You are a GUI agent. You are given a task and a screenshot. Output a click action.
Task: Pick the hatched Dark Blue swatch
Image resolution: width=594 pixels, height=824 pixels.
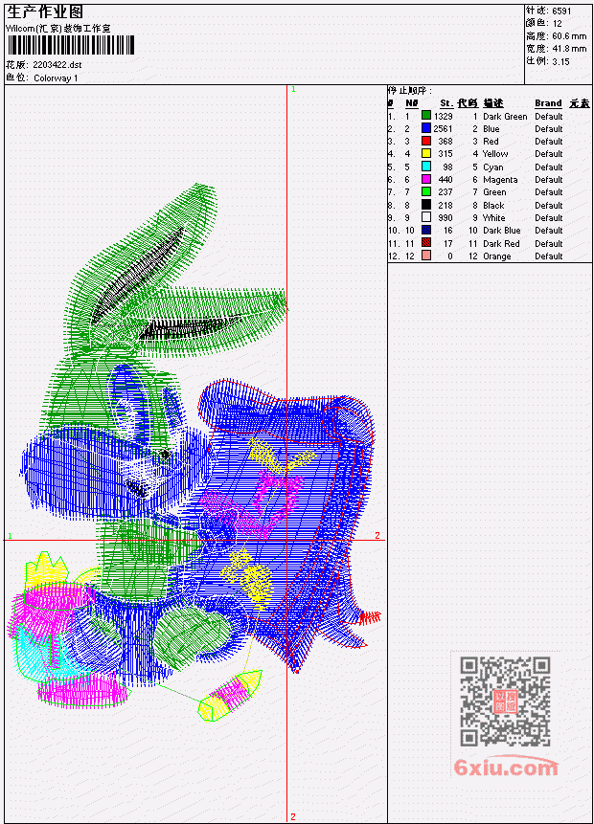426,231
